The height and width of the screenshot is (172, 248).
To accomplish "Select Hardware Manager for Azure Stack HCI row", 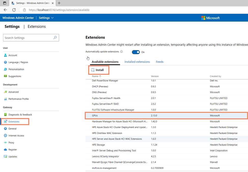I will click(167, 121).
